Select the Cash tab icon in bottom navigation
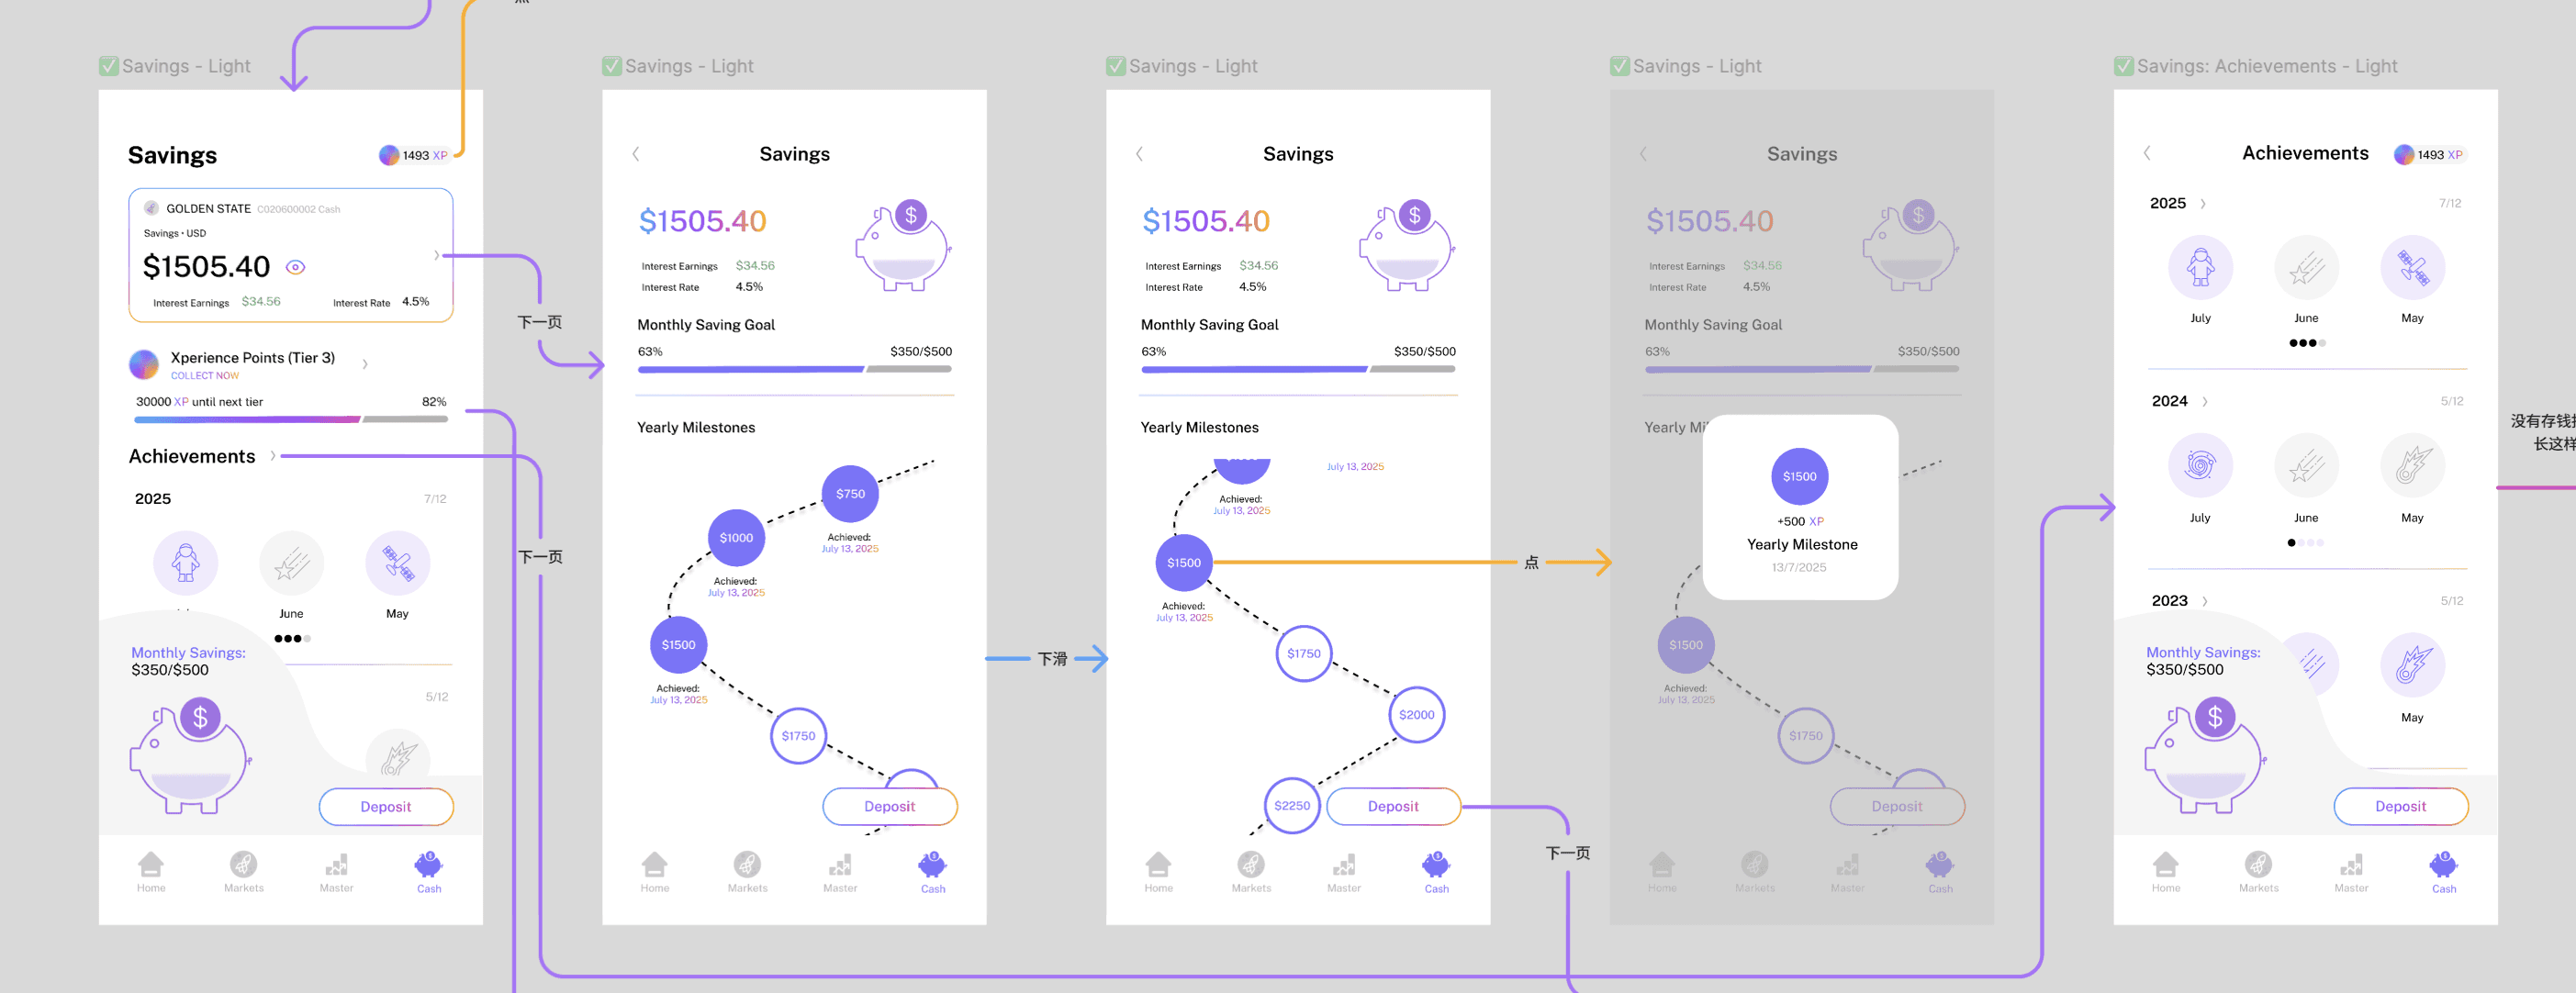2576x993 pixels. coord(427,864)
